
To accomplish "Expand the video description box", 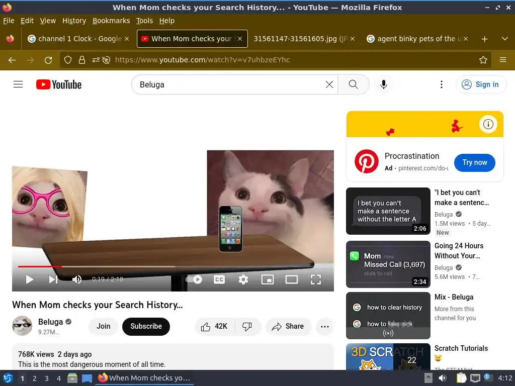I will tap(173, 357).
